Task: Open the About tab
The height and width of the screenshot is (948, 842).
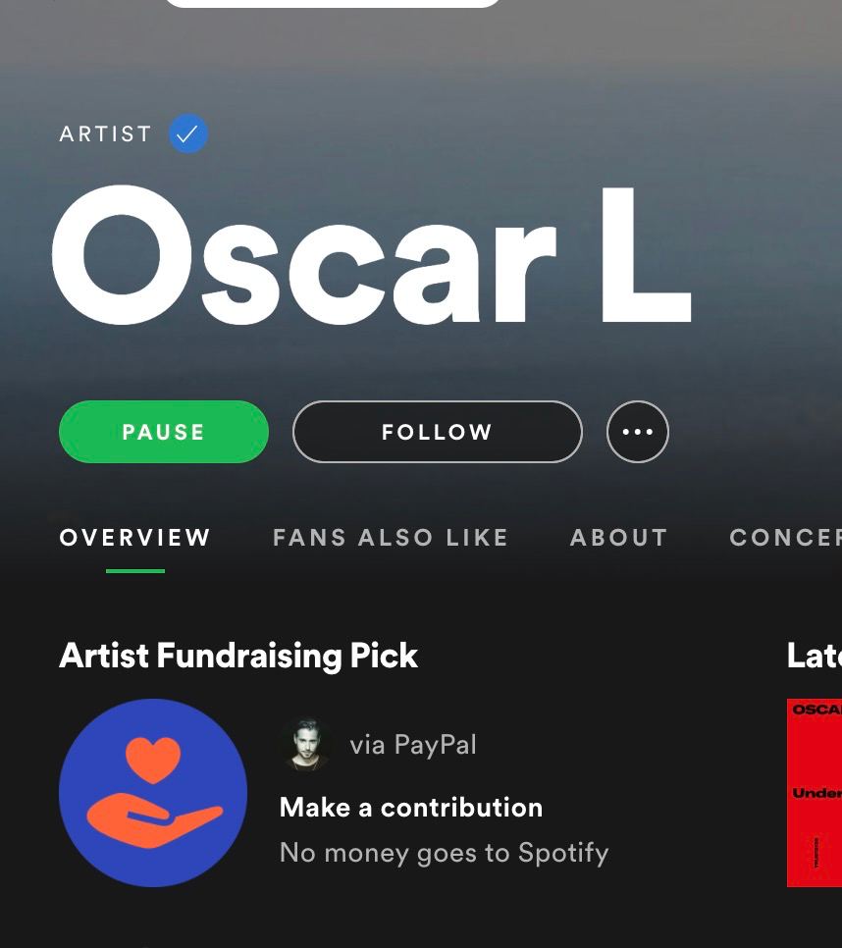Action: tap(619, 538)
